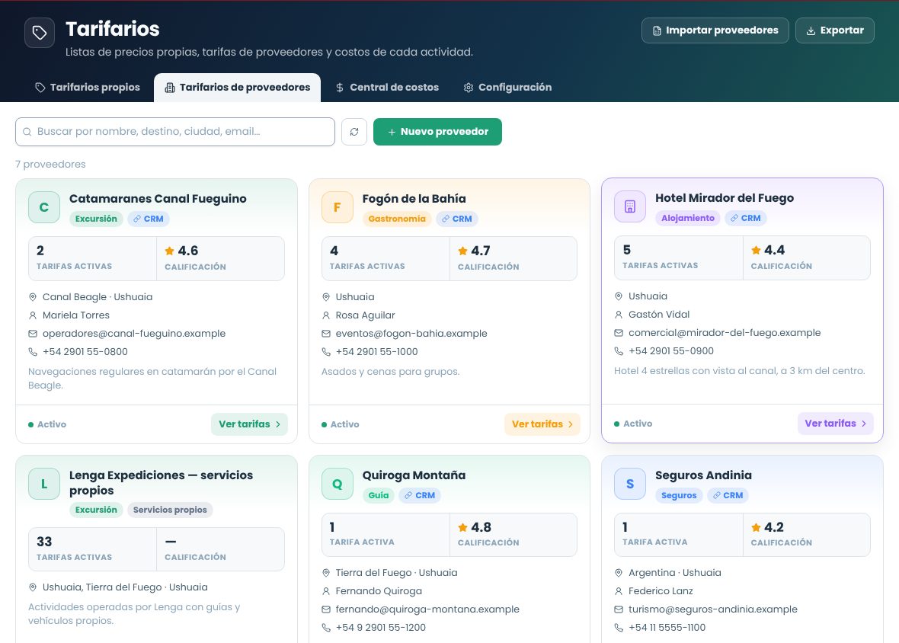
Task: Click the Hotel Mirador del Fuego title
Action: click(725, 198)
